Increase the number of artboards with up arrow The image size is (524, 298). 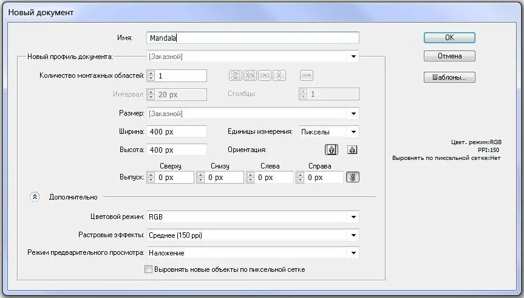click(x=151, y=73)
